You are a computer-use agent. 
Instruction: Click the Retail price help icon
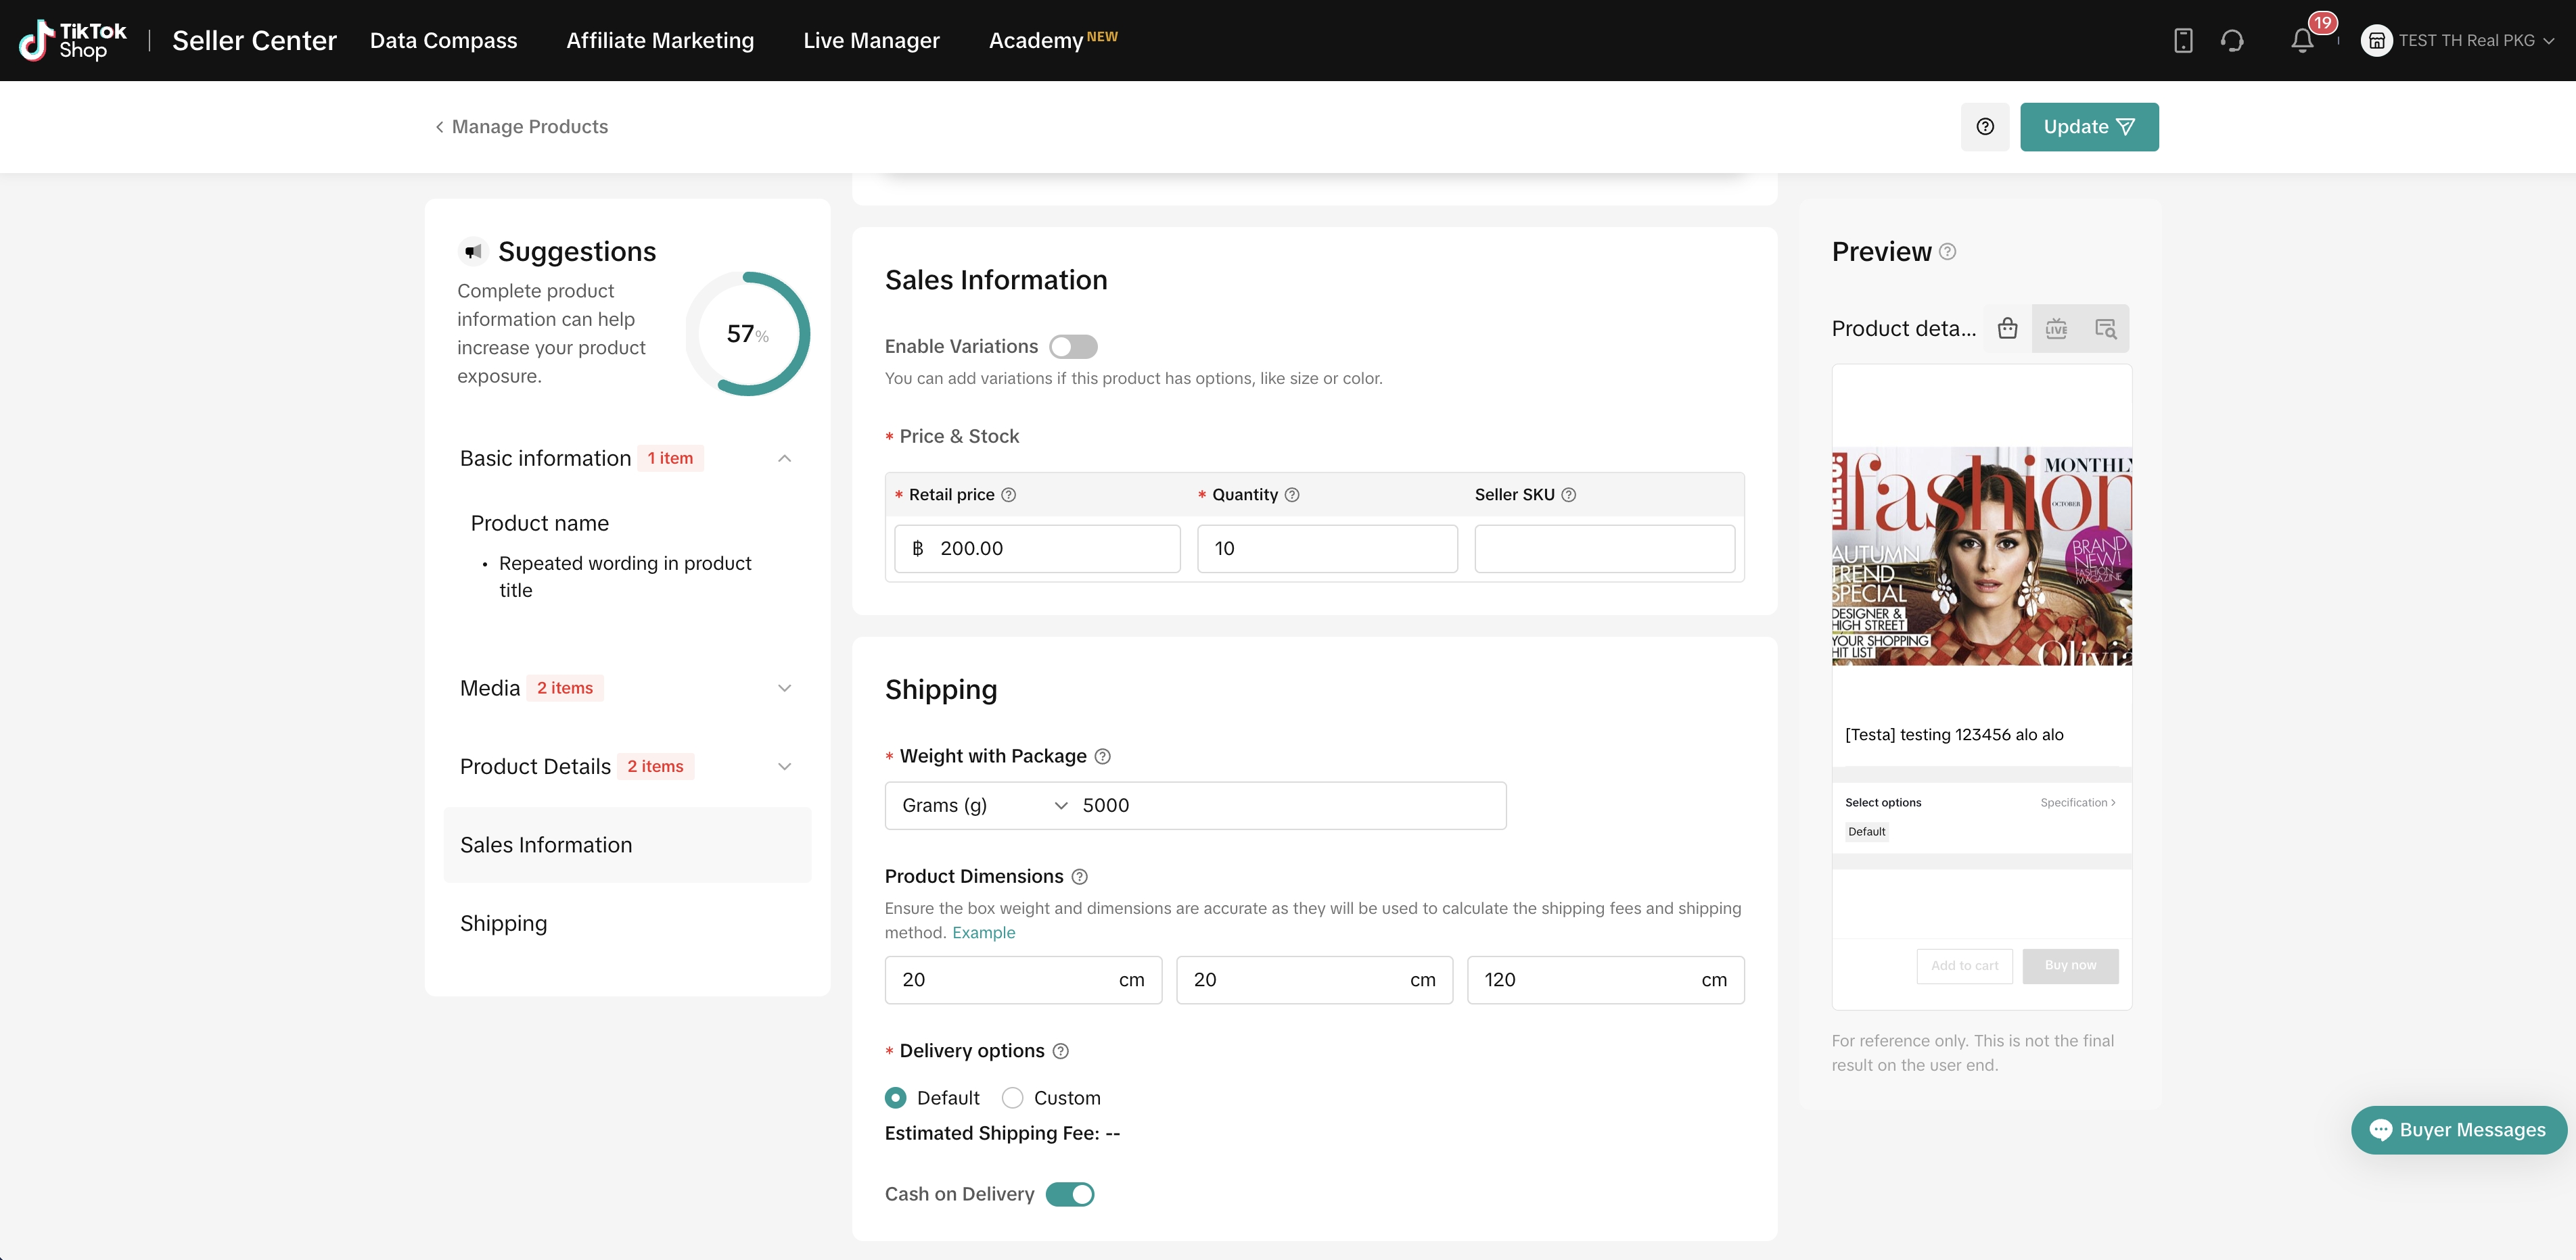(x=1008, y=495)
